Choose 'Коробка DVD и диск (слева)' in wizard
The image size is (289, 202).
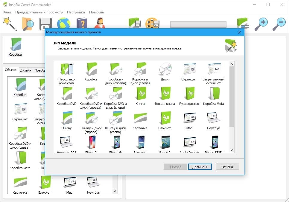point(115,98)
